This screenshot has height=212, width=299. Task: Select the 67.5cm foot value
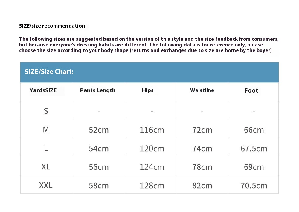254,149
